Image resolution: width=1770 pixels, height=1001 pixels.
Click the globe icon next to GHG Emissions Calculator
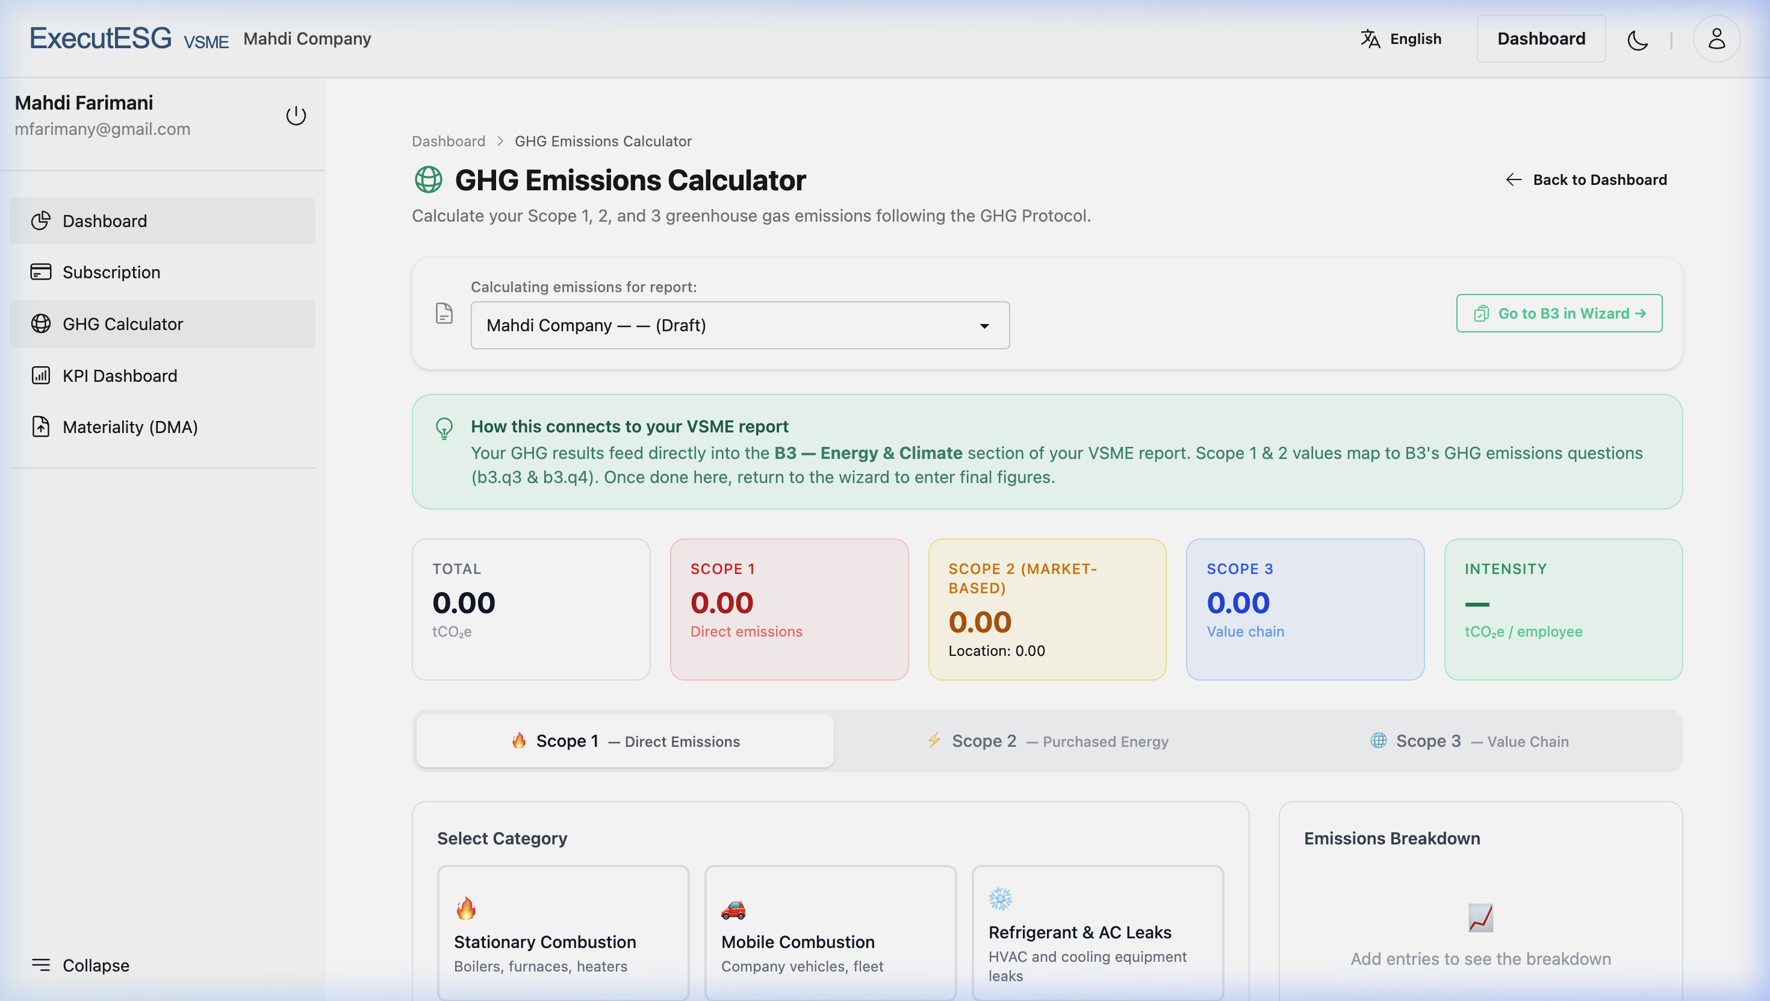click(428, 180)
